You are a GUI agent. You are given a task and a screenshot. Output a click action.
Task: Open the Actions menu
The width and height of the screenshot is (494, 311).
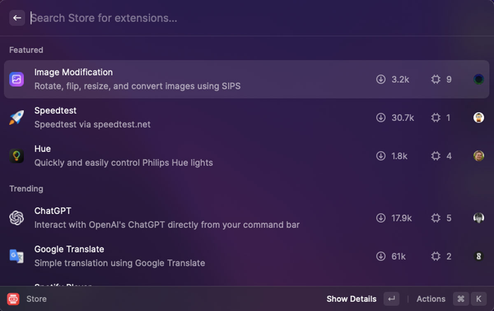(431, 299)
